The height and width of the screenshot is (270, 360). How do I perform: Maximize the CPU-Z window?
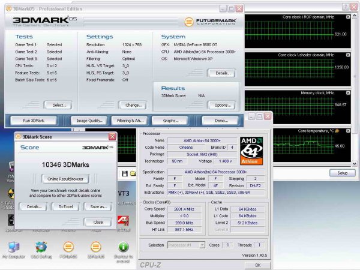(x=259, y=116)
